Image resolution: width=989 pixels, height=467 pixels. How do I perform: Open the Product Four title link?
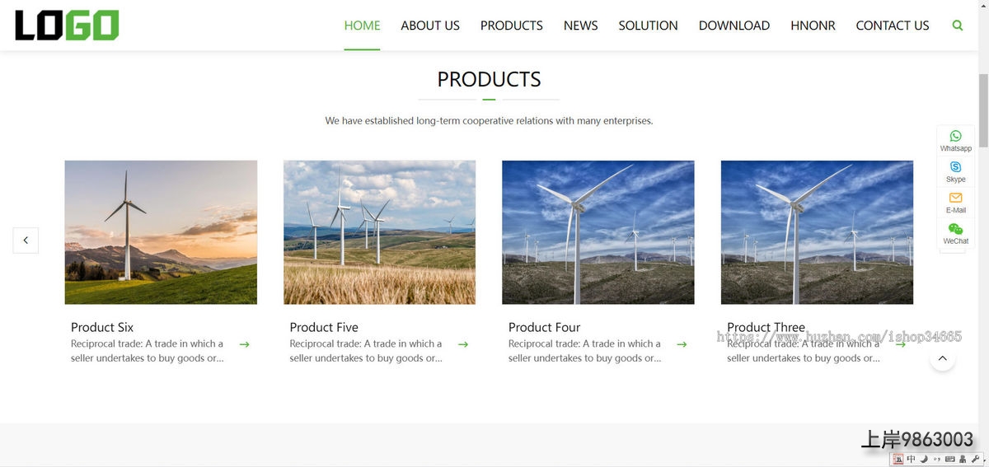pos(544,327)
